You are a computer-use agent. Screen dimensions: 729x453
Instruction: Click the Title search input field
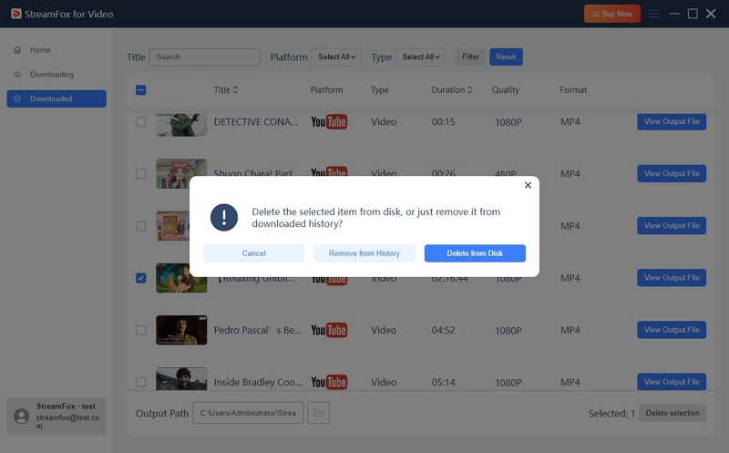coord(204,57)
